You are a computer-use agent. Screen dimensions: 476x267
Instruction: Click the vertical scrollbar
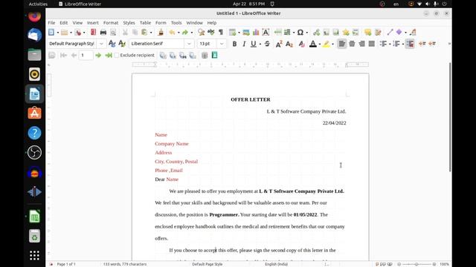click(x=450, y=117)
